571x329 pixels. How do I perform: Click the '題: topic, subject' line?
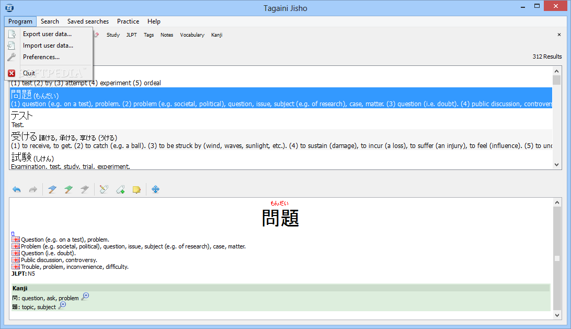pos(34,307)
